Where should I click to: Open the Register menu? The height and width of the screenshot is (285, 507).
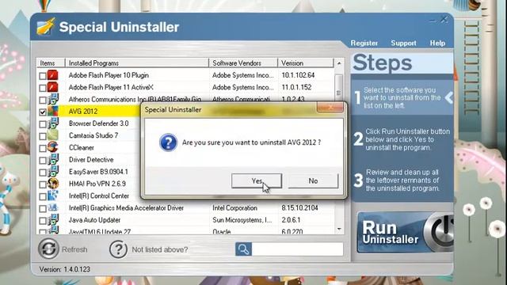(364, 43)
